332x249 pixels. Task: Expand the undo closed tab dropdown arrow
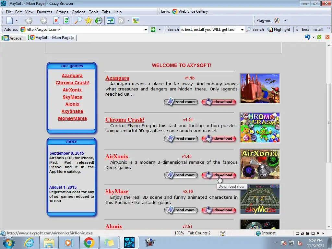coord(313,37)
